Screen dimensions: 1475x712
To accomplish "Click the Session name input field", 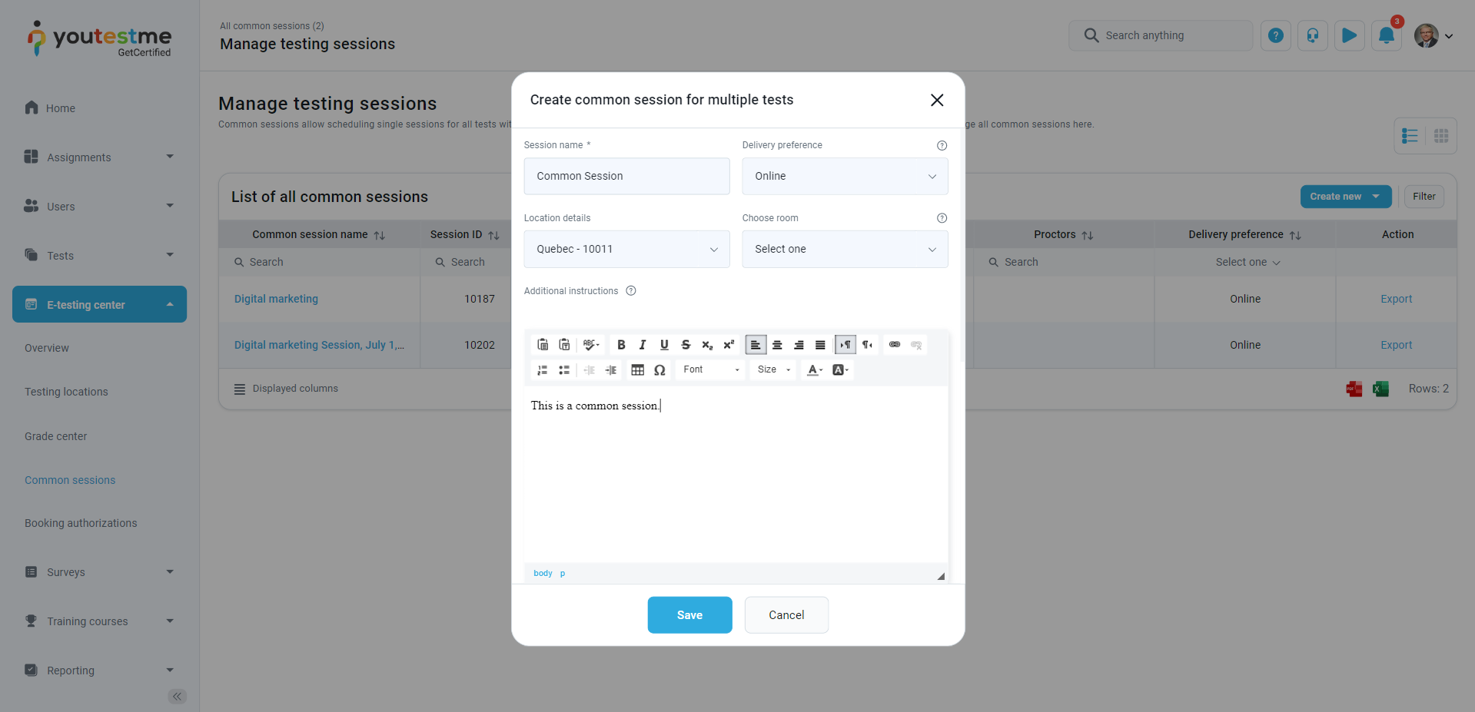I will [626, 176].
